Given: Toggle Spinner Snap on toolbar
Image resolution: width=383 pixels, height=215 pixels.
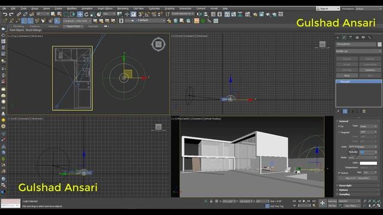Looking at the screenshot, I should tap(160, 14).
